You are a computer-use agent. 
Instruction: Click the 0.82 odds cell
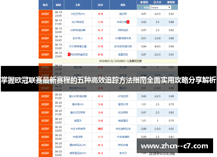pyautogui.click(x=144, y=96)
